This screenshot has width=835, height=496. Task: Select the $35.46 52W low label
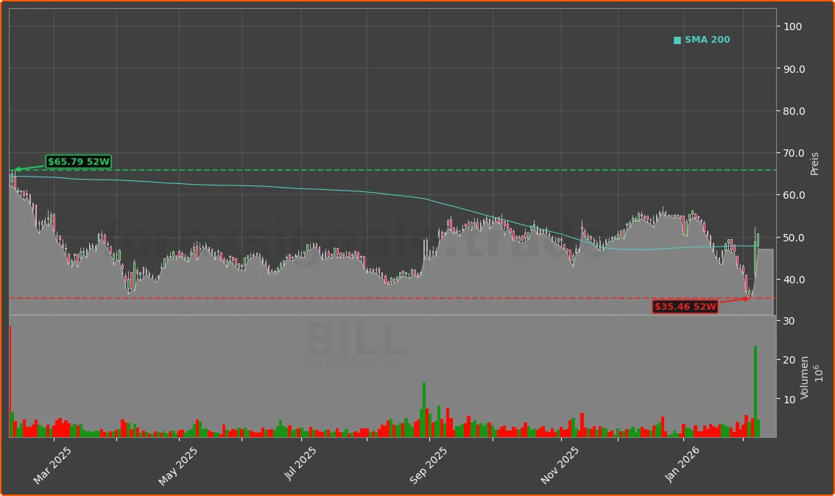[x=685, y=307]
